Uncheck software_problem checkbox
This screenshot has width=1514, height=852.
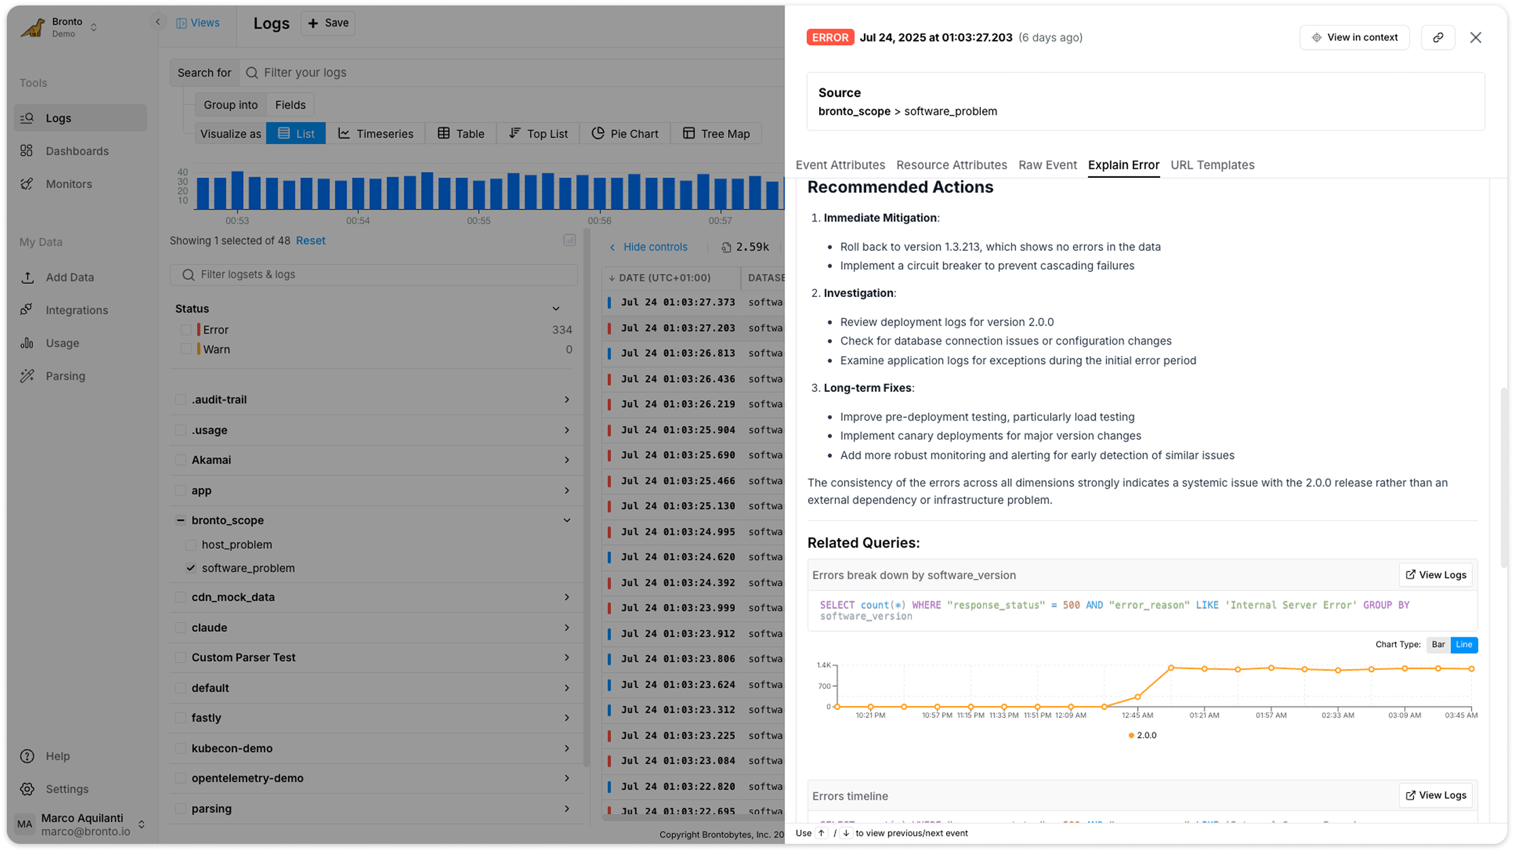coord(191,568)
